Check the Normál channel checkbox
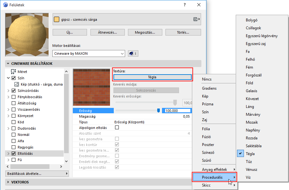The width and height of the screenshot is (289, 190). pos(14,134)
